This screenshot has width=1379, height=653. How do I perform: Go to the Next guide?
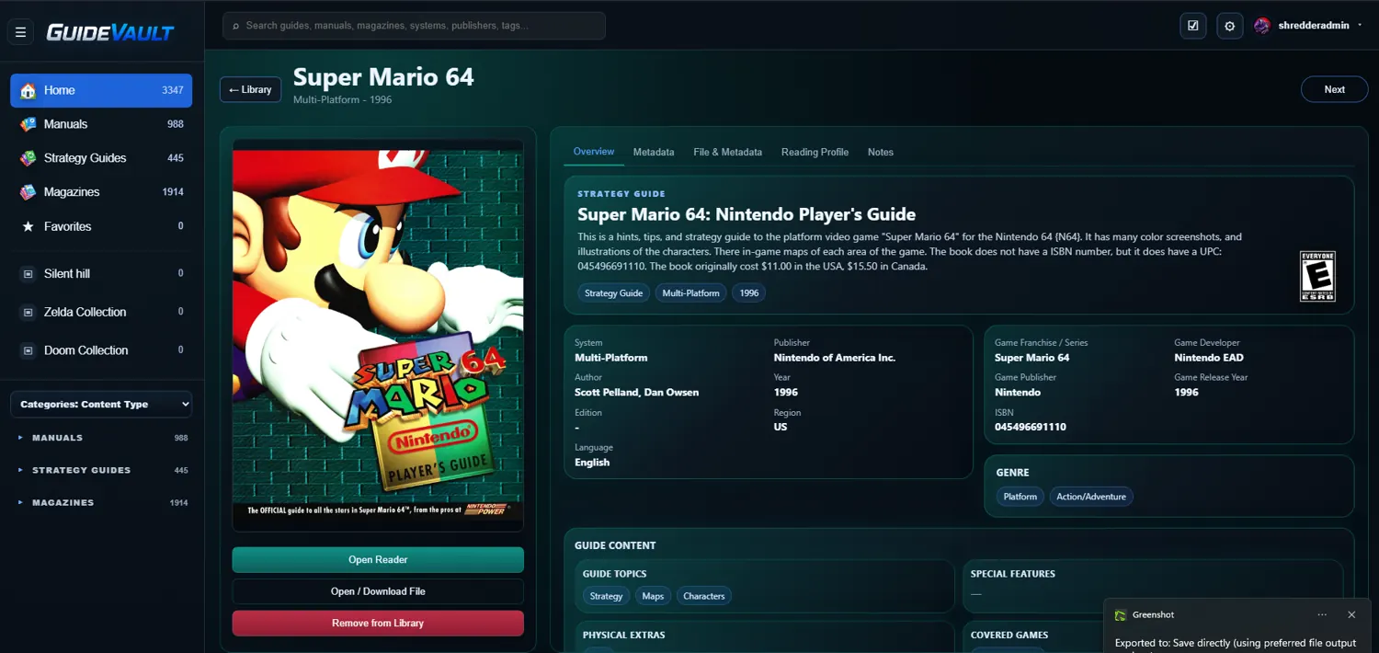1334,89
